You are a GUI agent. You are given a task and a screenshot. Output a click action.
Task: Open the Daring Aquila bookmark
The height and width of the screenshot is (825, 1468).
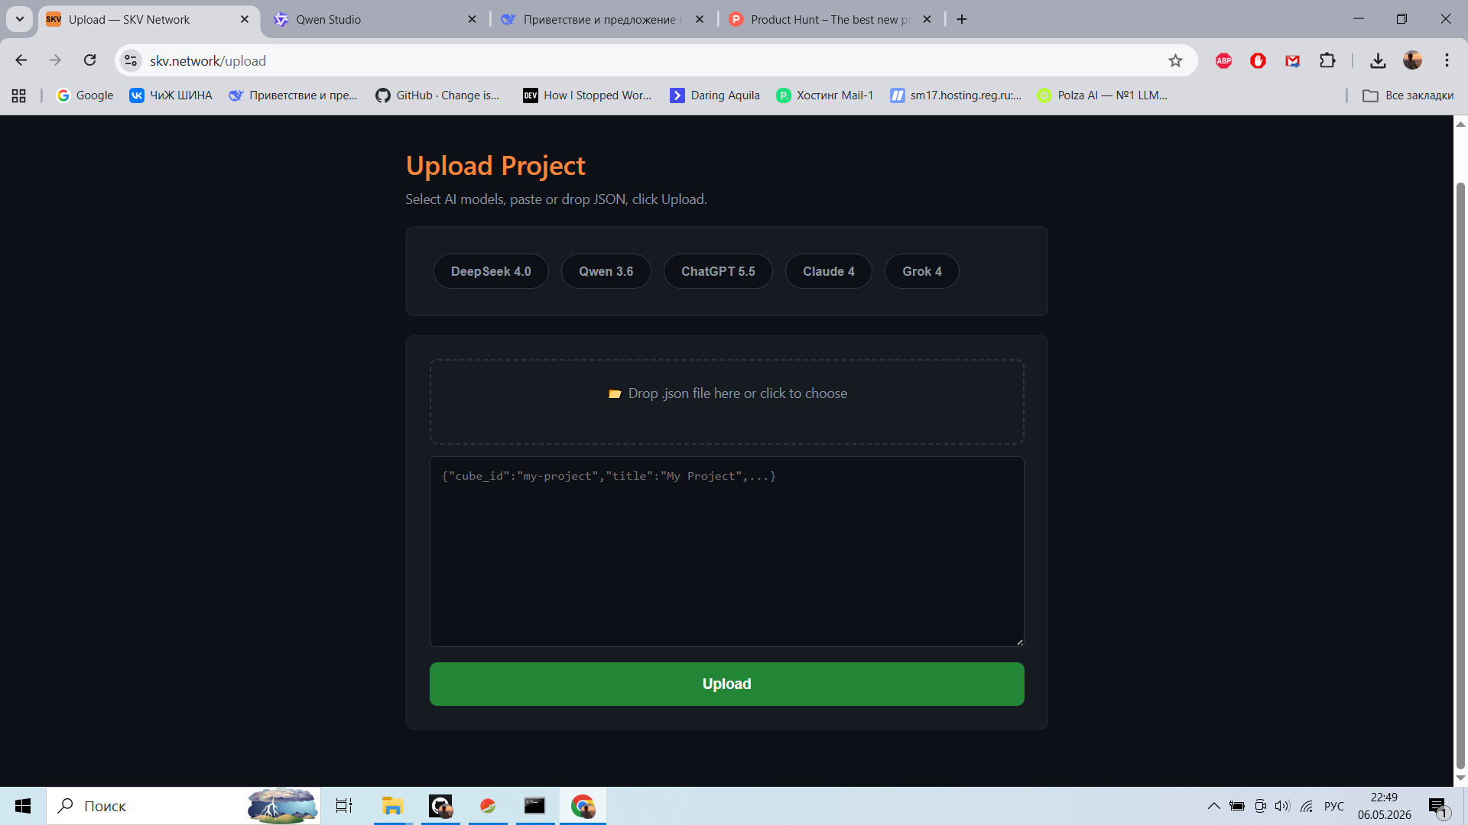(715, 95)
